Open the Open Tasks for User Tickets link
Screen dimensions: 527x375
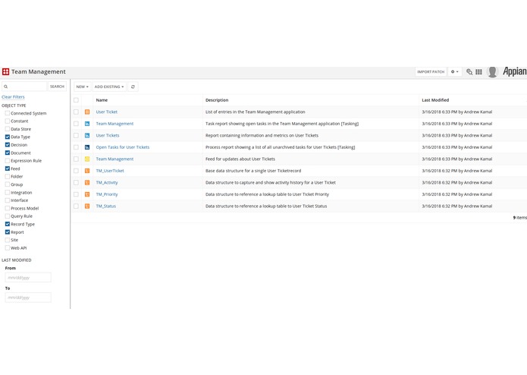(x=123, y=147)
